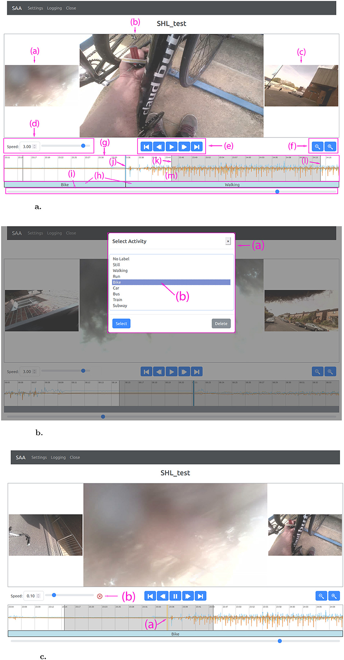
Task: Open Logging menu in panel c navbar
Action: [58, 457]
